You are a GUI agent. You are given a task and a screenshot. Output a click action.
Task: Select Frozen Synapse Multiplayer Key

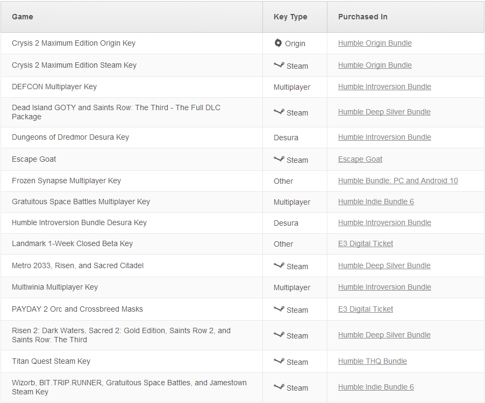(x=66, y=181)
